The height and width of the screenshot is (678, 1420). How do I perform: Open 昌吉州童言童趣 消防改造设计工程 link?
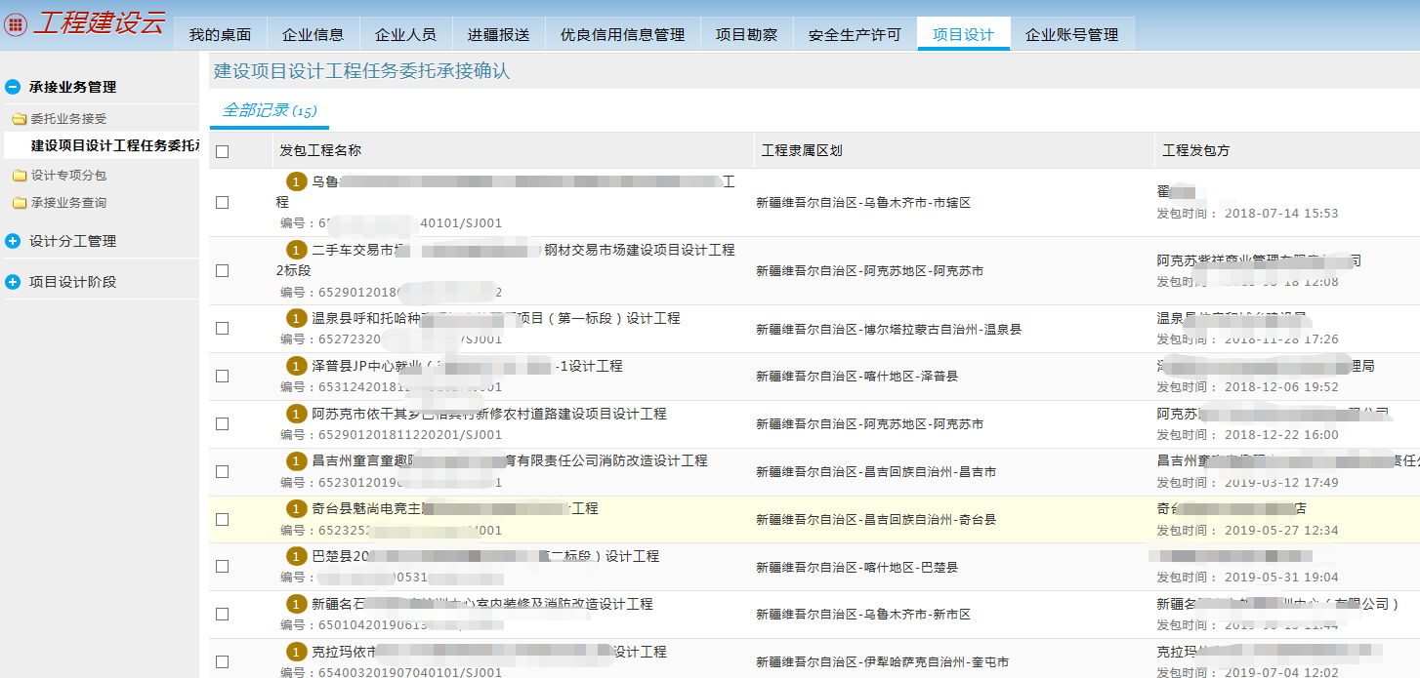pyautogui.click(x=509, y=460)
